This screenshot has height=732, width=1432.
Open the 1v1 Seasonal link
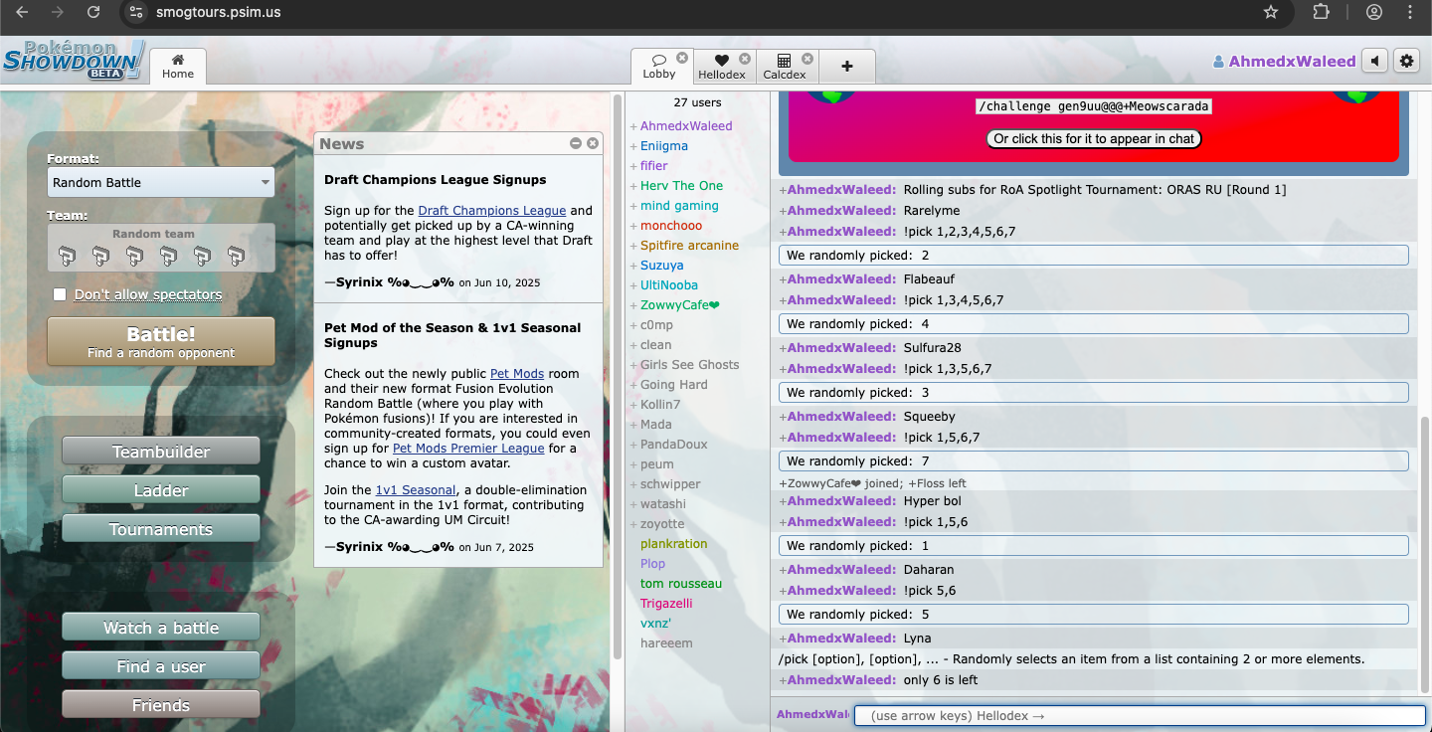pyautogui.click(x=416, y=490)
